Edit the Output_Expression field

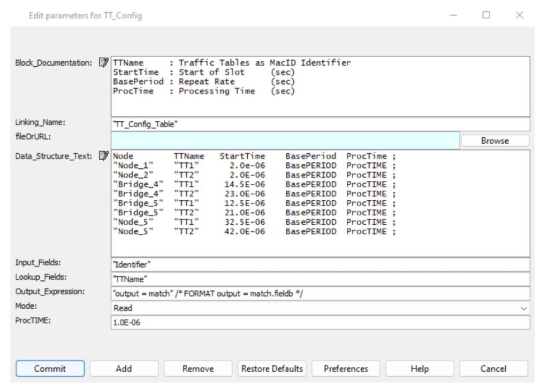[x=320, y=294]
